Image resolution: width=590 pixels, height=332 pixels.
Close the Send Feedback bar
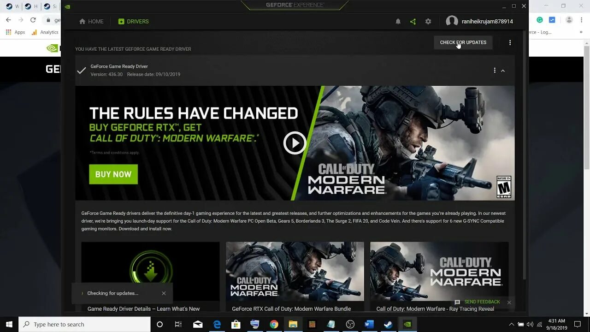(509, 302)
